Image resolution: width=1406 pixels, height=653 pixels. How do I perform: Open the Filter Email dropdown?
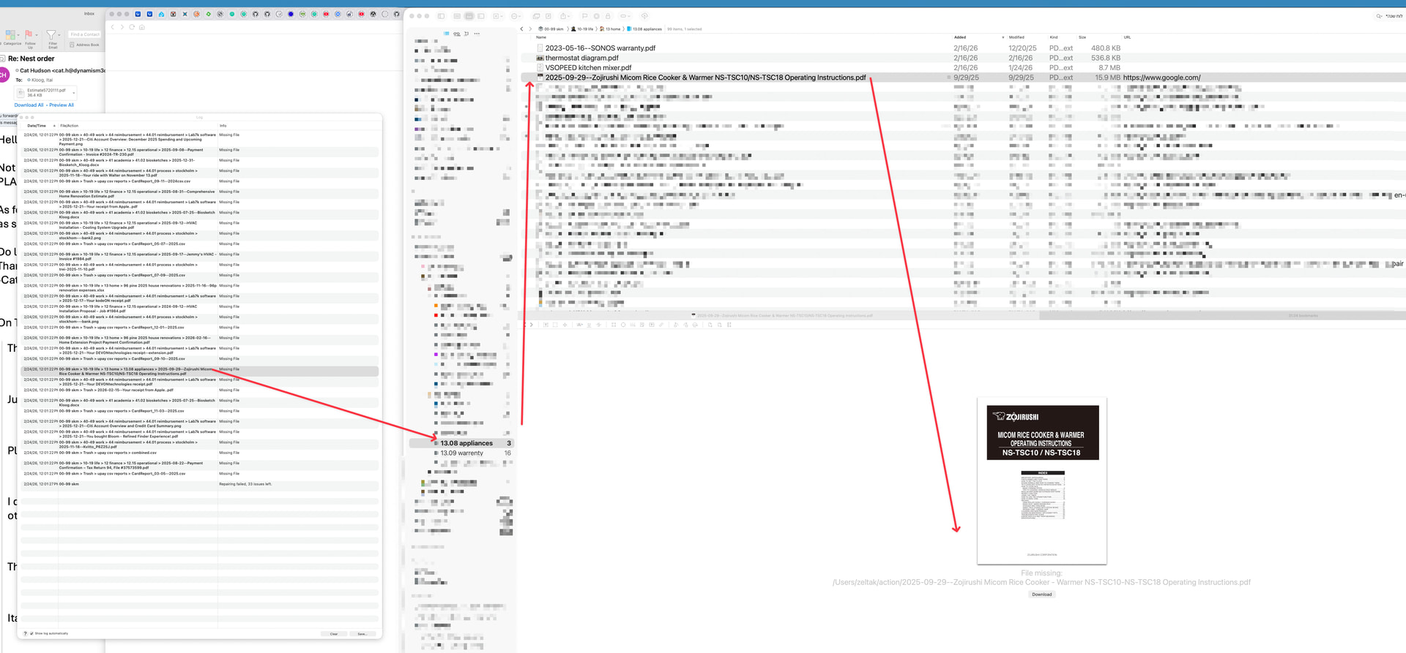59,35
